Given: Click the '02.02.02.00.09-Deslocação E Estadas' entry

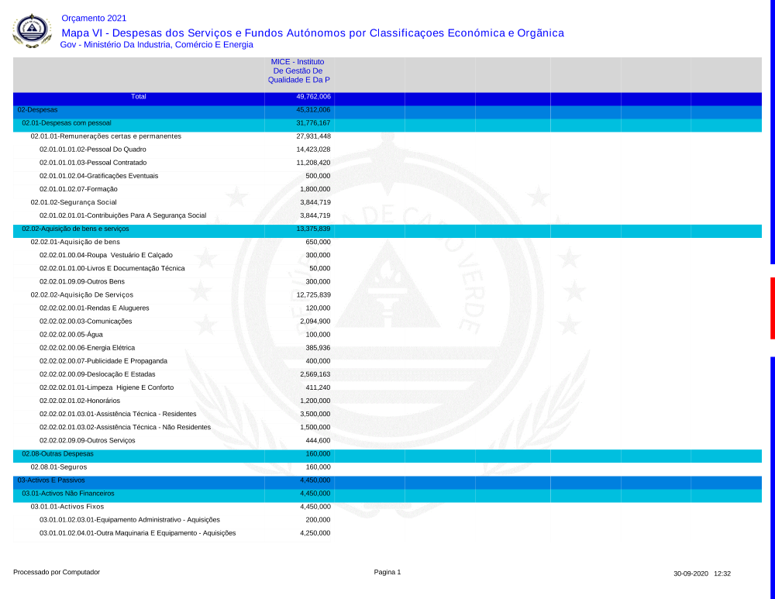Looking at the screenshot, I should [97, 374].
